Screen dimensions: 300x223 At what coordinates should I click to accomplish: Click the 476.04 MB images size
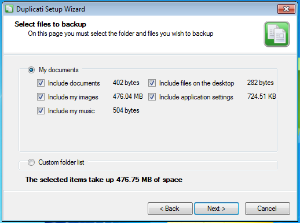[128, 96]
